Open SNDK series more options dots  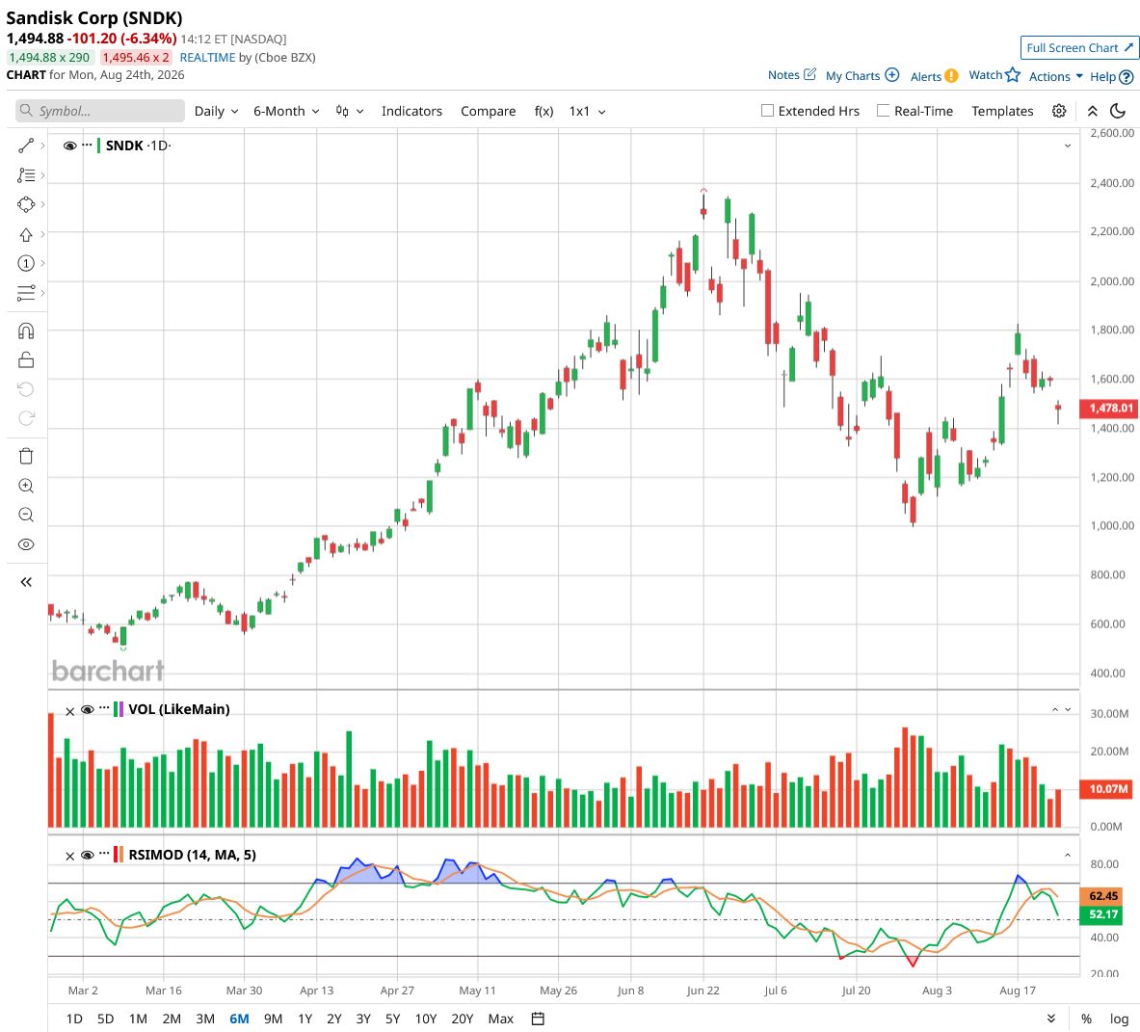tap(88, 145)
